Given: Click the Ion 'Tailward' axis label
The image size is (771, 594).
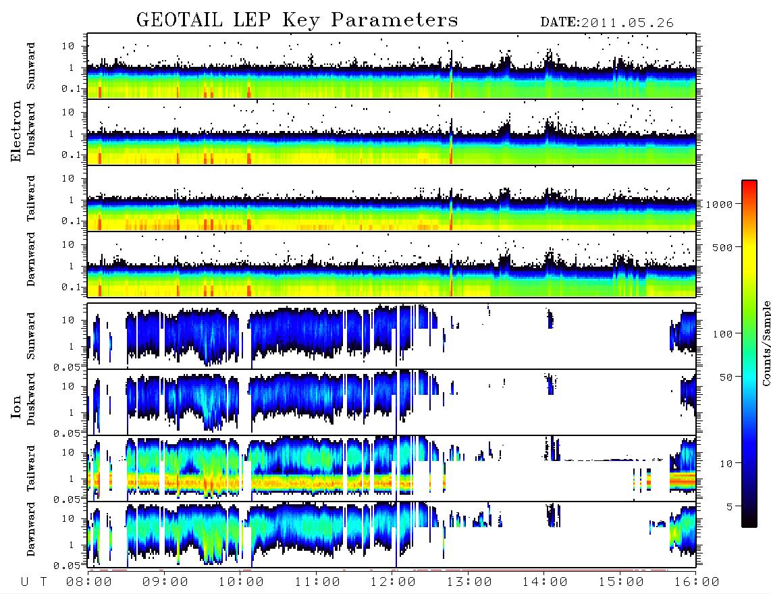Looking at the screenshot, I should click(30, 468).
